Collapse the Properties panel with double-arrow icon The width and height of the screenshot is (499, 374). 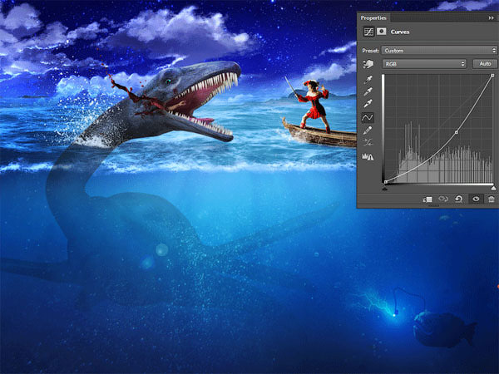click(491, 18)
